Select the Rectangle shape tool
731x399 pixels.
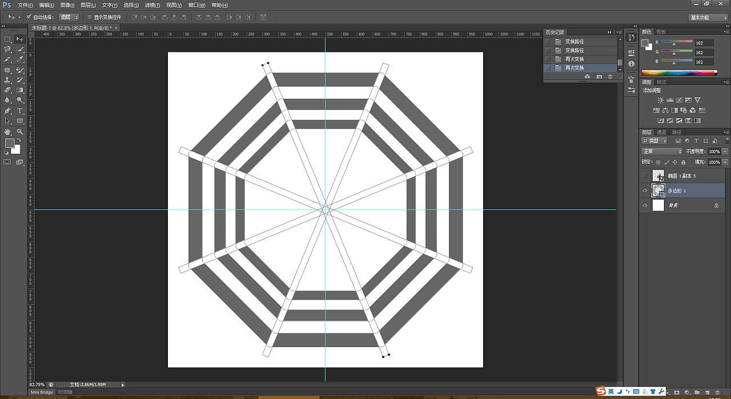20,121
